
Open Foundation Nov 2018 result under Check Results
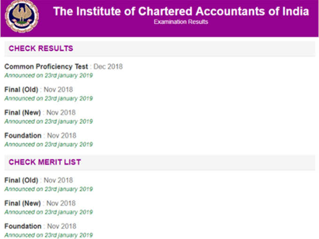[40, 136]
